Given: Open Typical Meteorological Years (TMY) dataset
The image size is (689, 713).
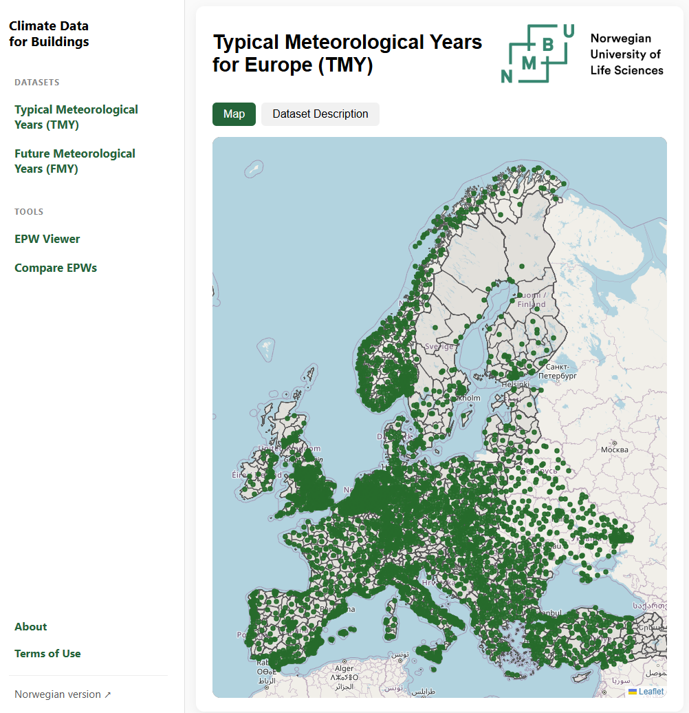Looking at the screenshot, I should click(76, 117).
